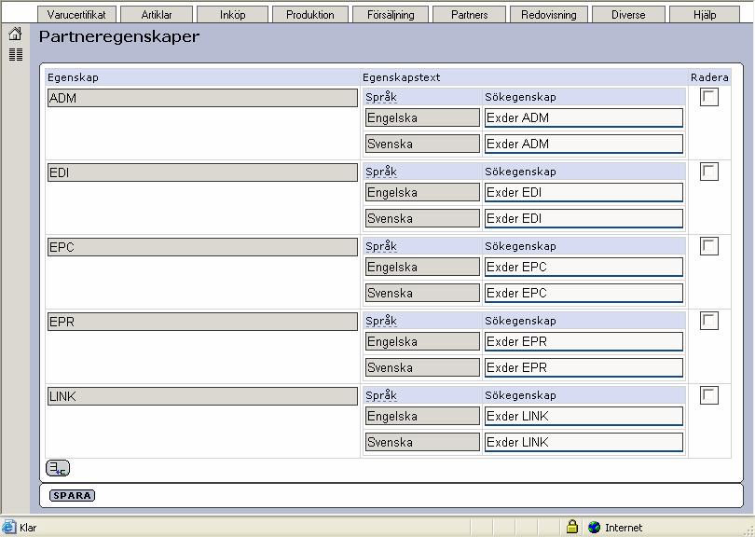755x537 pixels.
Task: Click the EDI property name field
Action: pyautogui.click(x=202, y=172)
